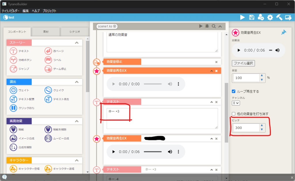The image size is (295, 181).
Task: Open the ヘルプ menu
Action: pos(36,11)
